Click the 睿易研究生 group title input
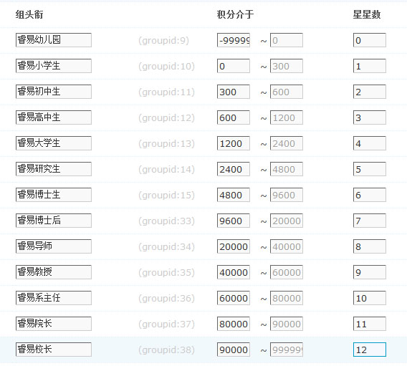This screenshot has width=407, height=366. [x=54, y=169]
